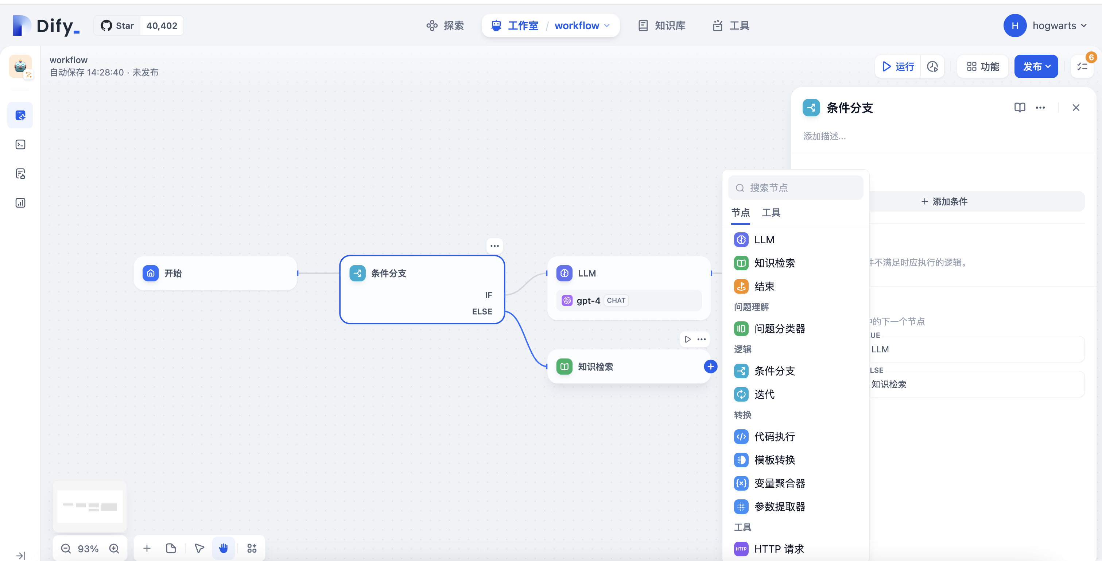Click plus handle on 知识检索 node
This screenshot has height=561, width=1102.
[711, 366]
